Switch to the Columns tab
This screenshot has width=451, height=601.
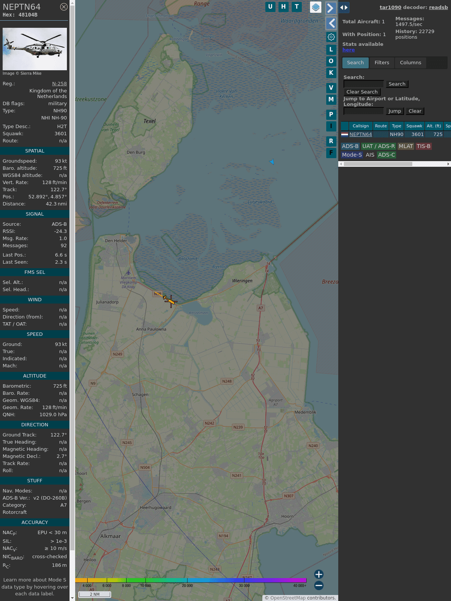(410, 63)
